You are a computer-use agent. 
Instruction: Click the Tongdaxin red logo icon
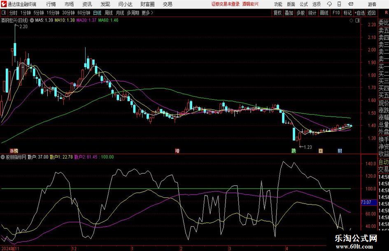tap(3, 4)
